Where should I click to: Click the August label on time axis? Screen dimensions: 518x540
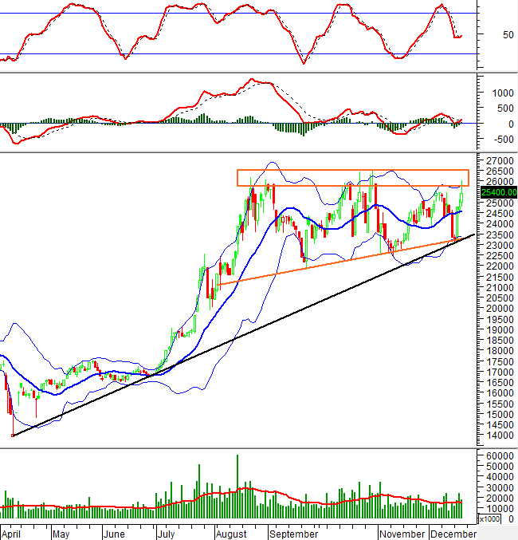tap(230, 533)
